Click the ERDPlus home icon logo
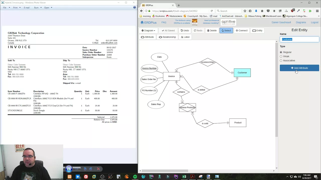This screenshot has width=321, height=180. tap(148, 22)
